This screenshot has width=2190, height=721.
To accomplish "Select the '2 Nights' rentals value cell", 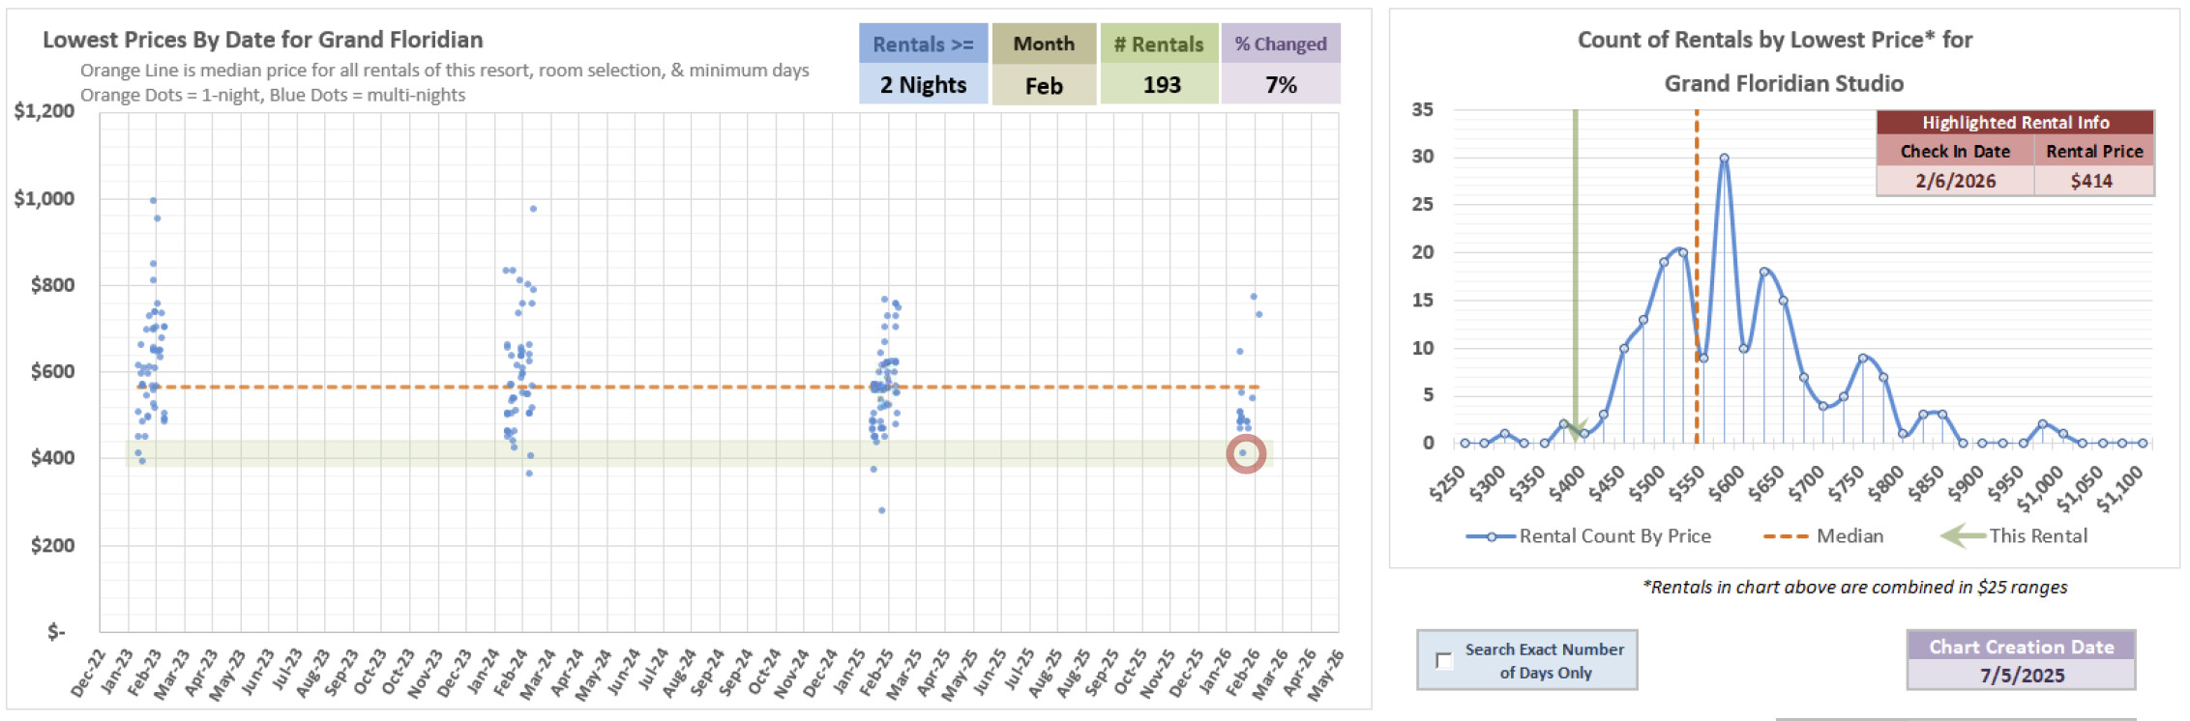I will click(x=923, y=85).
